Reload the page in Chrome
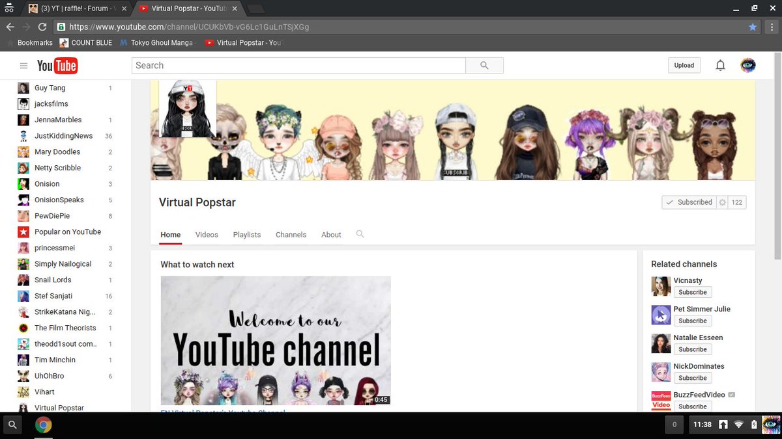The width and height of the screenshot is (782, 439). (x=42, y=27)
